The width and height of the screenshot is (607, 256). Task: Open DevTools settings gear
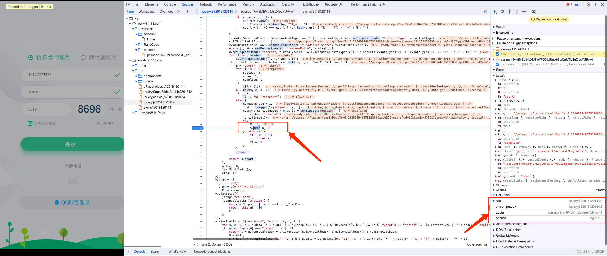588,4
